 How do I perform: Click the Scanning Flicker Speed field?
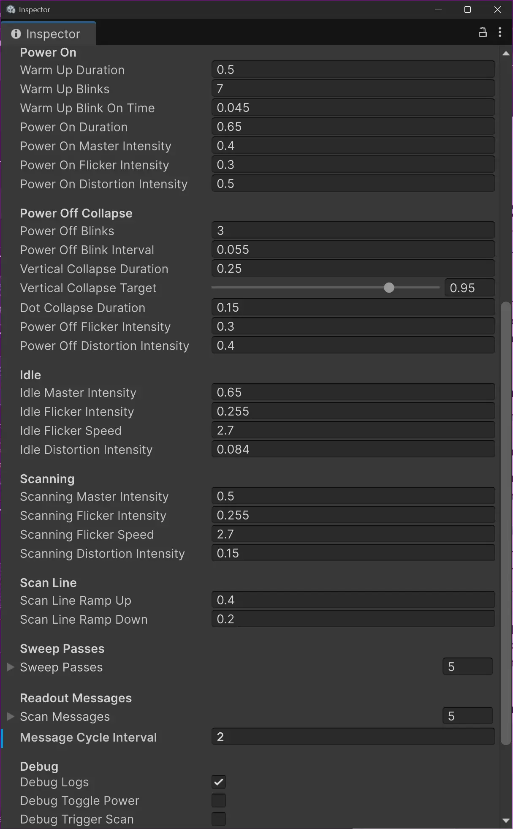tap(353, 533)
